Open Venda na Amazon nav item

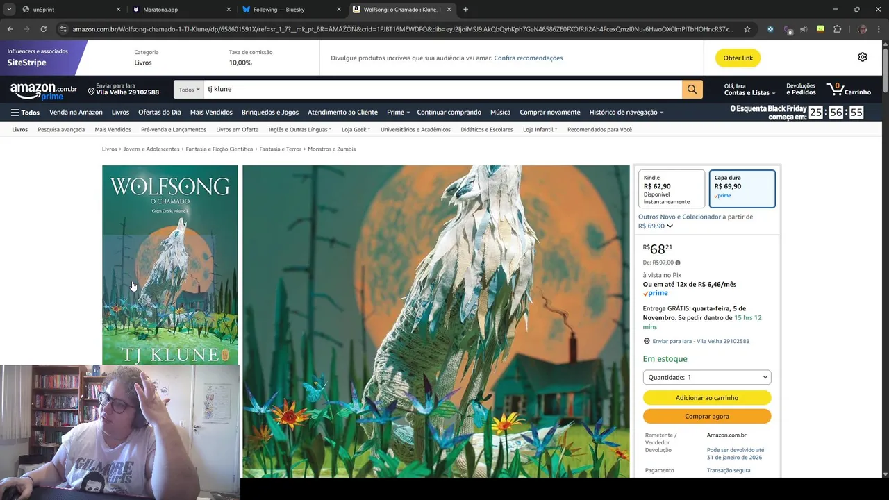[x=76, y=112]
